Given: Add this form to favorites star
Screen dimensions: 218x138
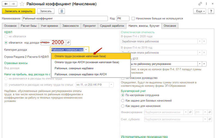Looking at the screenshot, I should pyautogui.click(x=22, y=4).
